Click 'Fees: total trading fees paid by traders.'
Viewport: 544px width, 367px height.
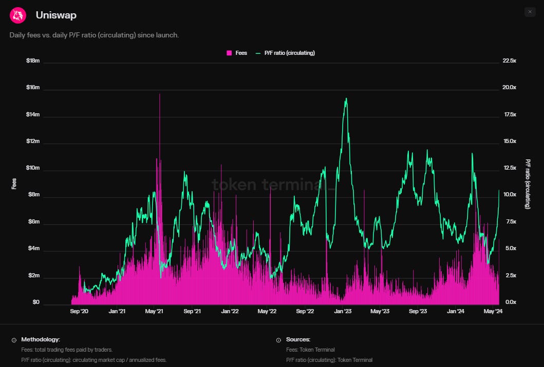tap(67, 350)
